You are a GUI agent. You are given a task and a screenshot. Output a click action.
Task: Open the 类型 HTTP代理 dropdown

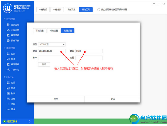[x=52, y=45]
